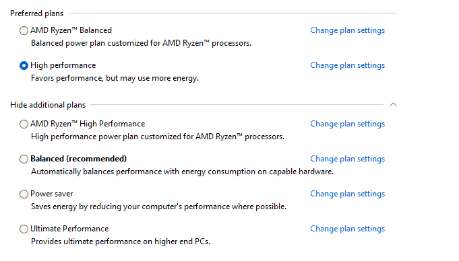This screenshot has height=261, width=459.
Task: Click the 'Preferred plans' section heading
Action: [37, 13]
